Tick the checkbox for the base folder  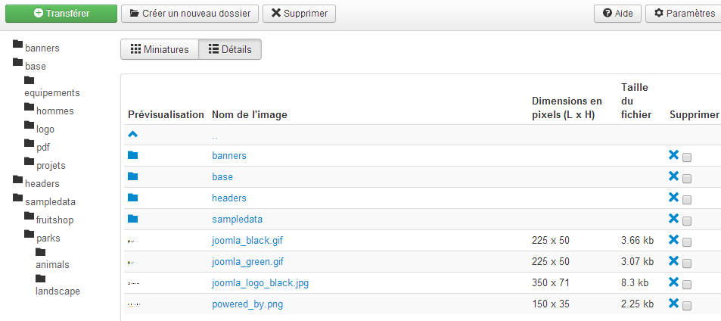click(687, 179)
